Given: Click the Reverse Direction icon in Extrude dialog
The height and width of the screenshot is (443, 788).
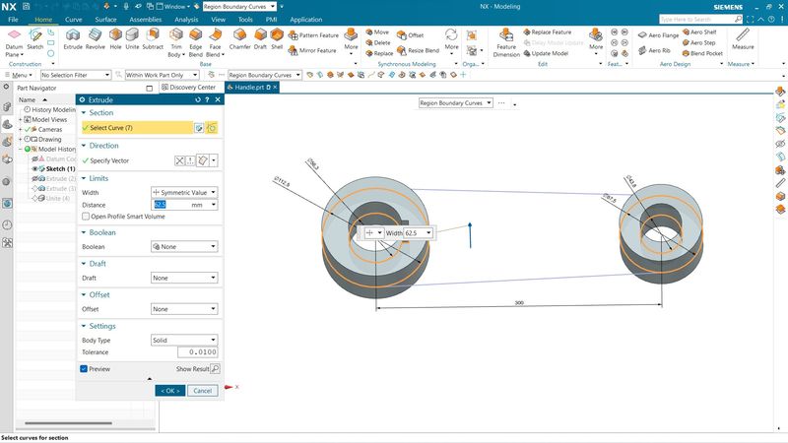Looking at the screenshot, I should click(x=180, y=160).
